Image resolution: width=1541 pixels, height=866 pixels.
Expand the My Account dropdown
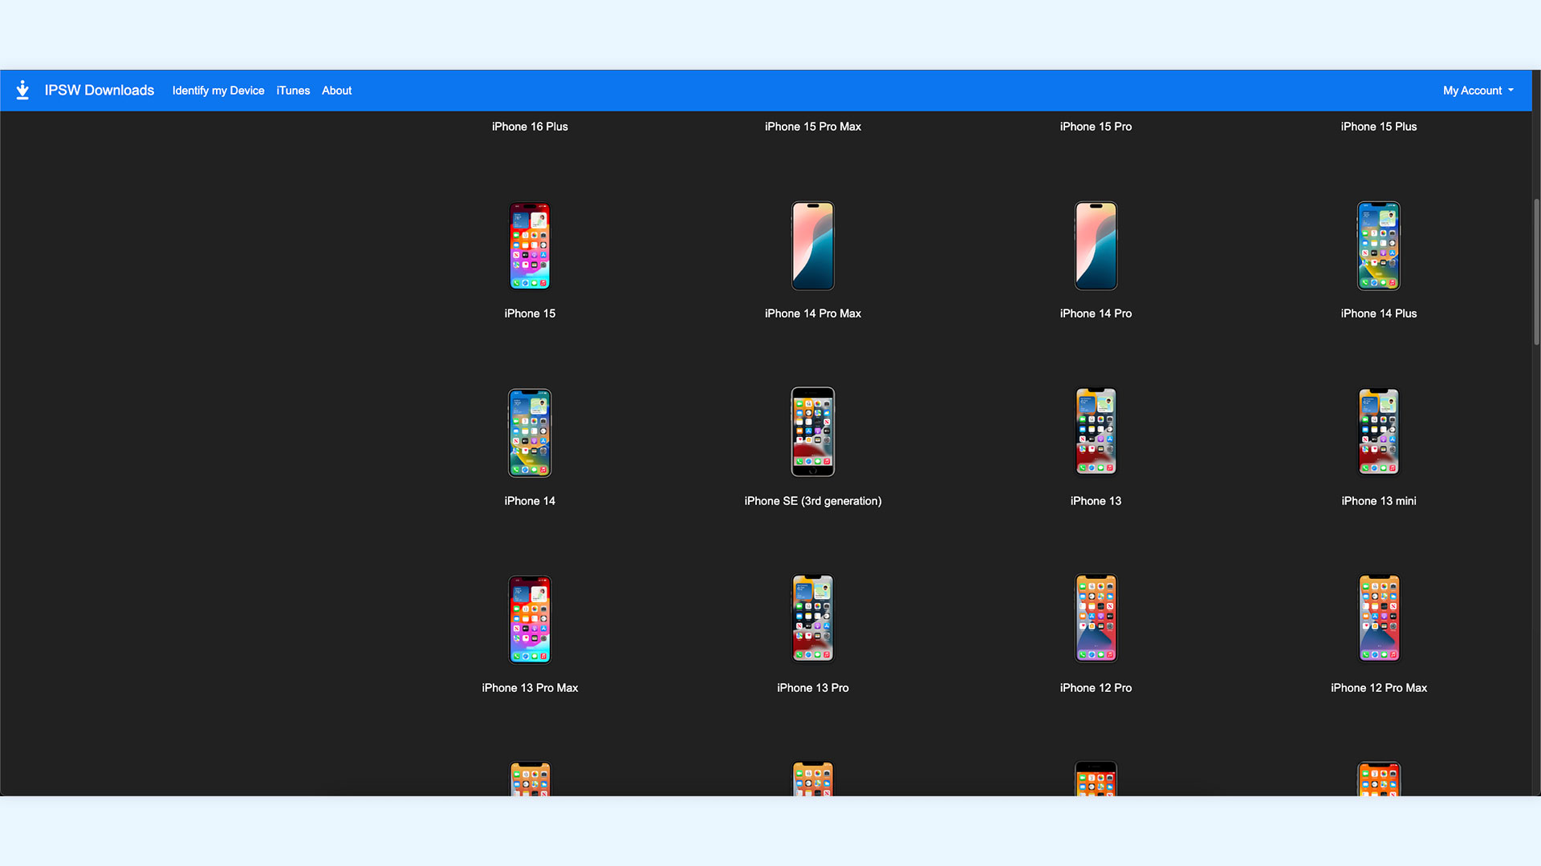point(1478,91)
